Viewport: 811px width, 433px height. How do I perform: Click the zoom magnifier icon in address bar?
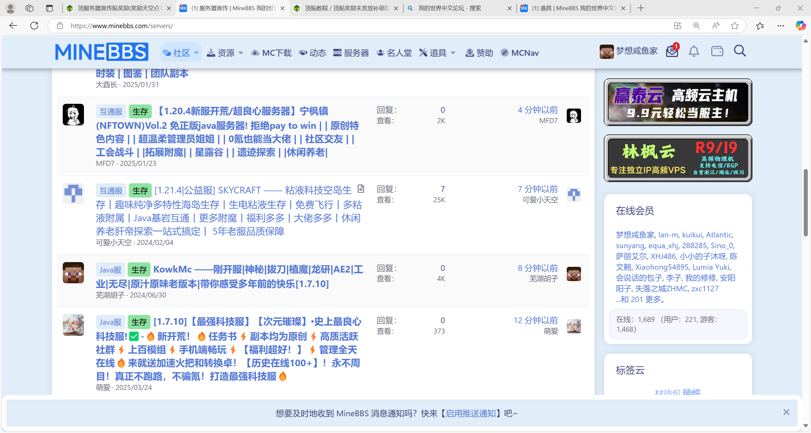coord(696,26)
